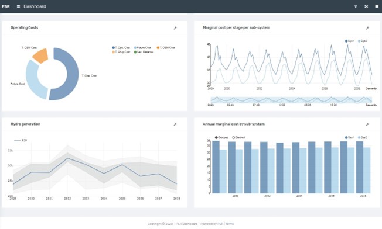
Task: Select the Grouped radio option
Action: pos(221,137)
